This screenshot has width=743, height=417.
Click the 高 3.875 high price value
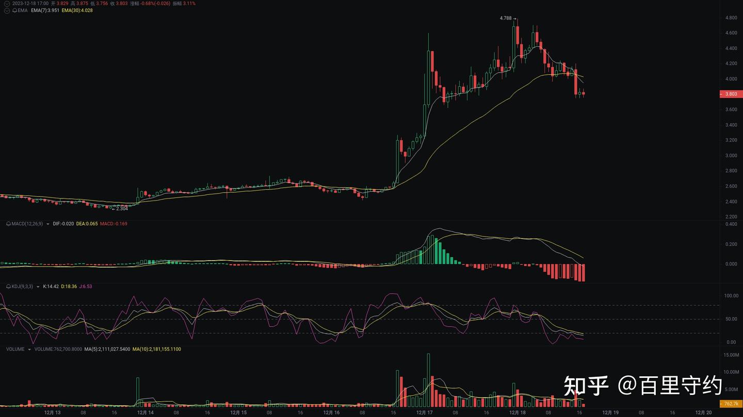coord(79,4)
